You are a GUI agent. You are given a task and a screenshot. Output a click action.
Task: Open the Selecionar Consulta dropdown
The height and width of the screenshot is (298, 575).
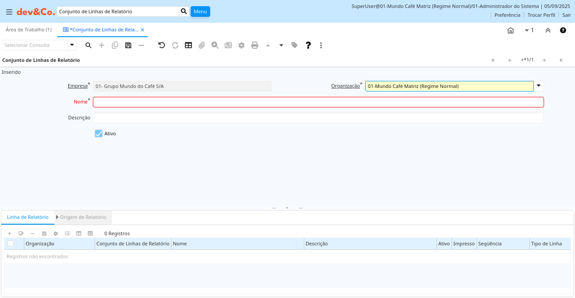point(72,45)
